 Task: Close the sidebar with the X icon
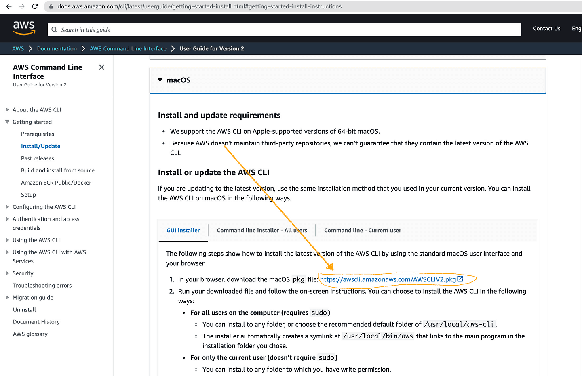point(101,67)
